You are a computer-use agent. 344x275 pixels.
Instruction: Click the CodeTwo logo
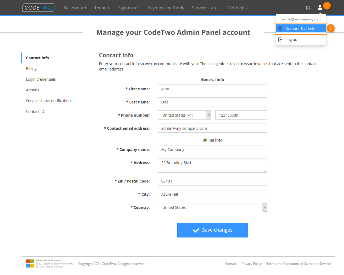(x=38, y=8)
